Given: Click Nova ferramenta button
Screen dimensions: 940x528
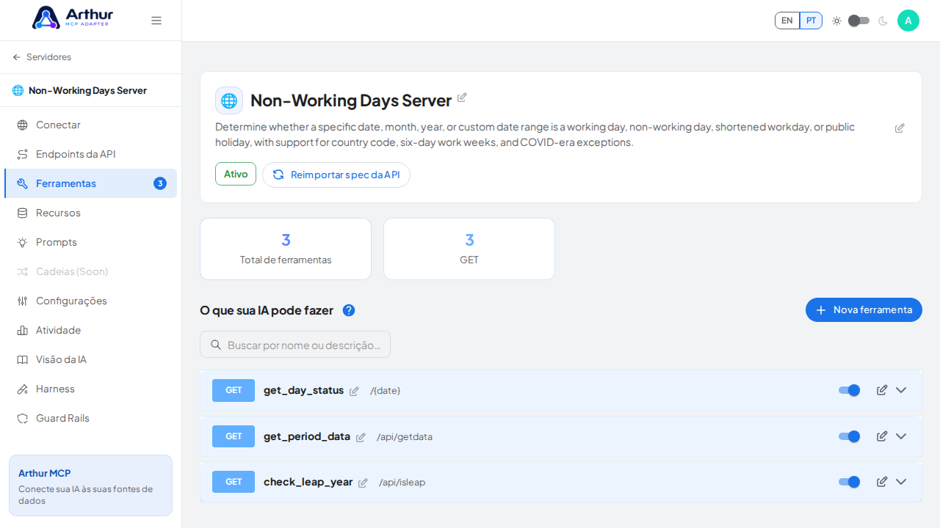Looking at the screenshot, I should pyautogui.click(x=864, y=309).
